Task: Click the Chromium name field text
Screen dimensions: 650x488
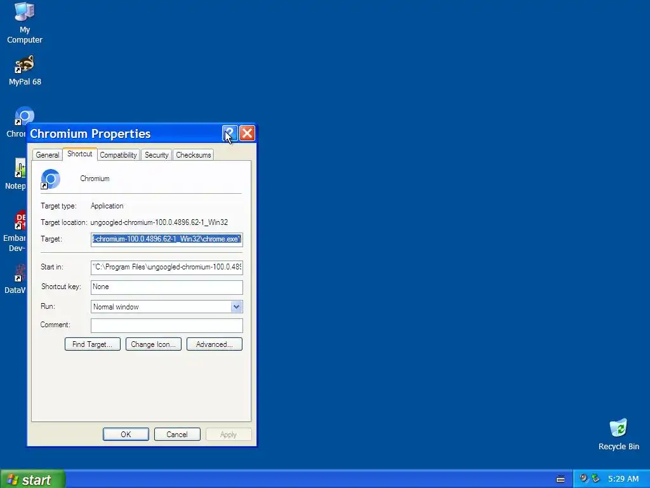Action: point(95,179)
